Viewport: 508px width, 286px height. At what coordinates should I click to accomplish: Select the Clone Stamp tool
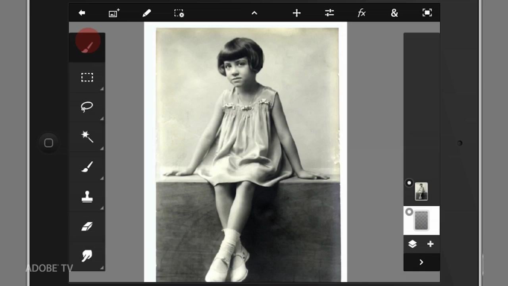[x=87, y=197]
